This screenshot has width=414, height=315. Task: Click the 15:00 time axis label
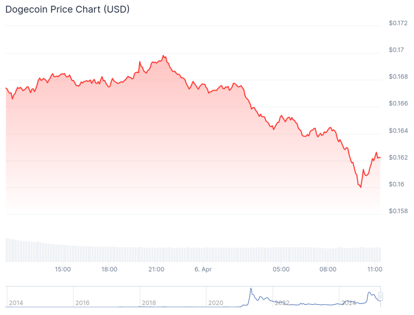[63, 269]
